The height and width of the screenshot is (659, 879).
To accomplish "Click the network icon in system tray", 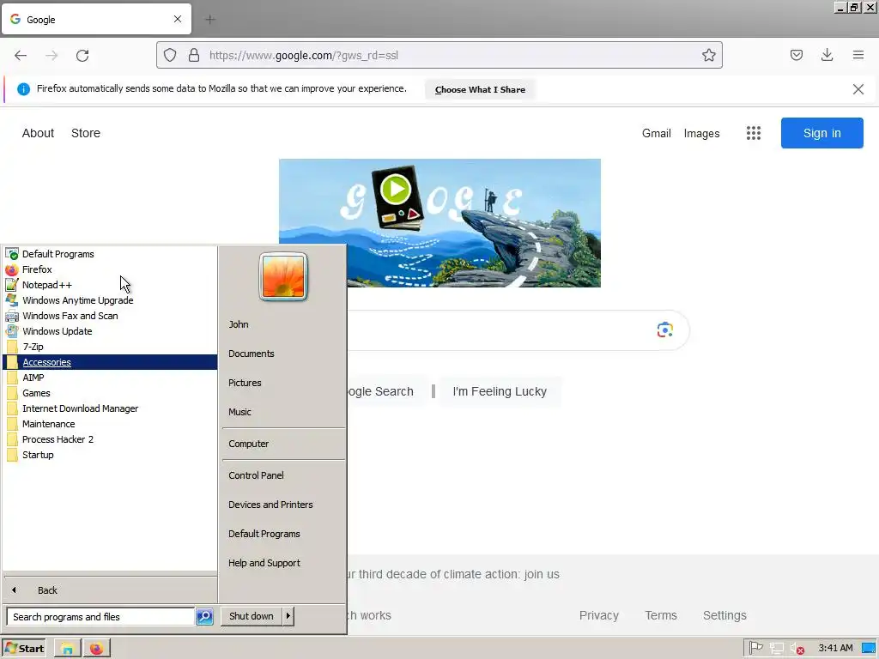I will [x=776, y=649].
